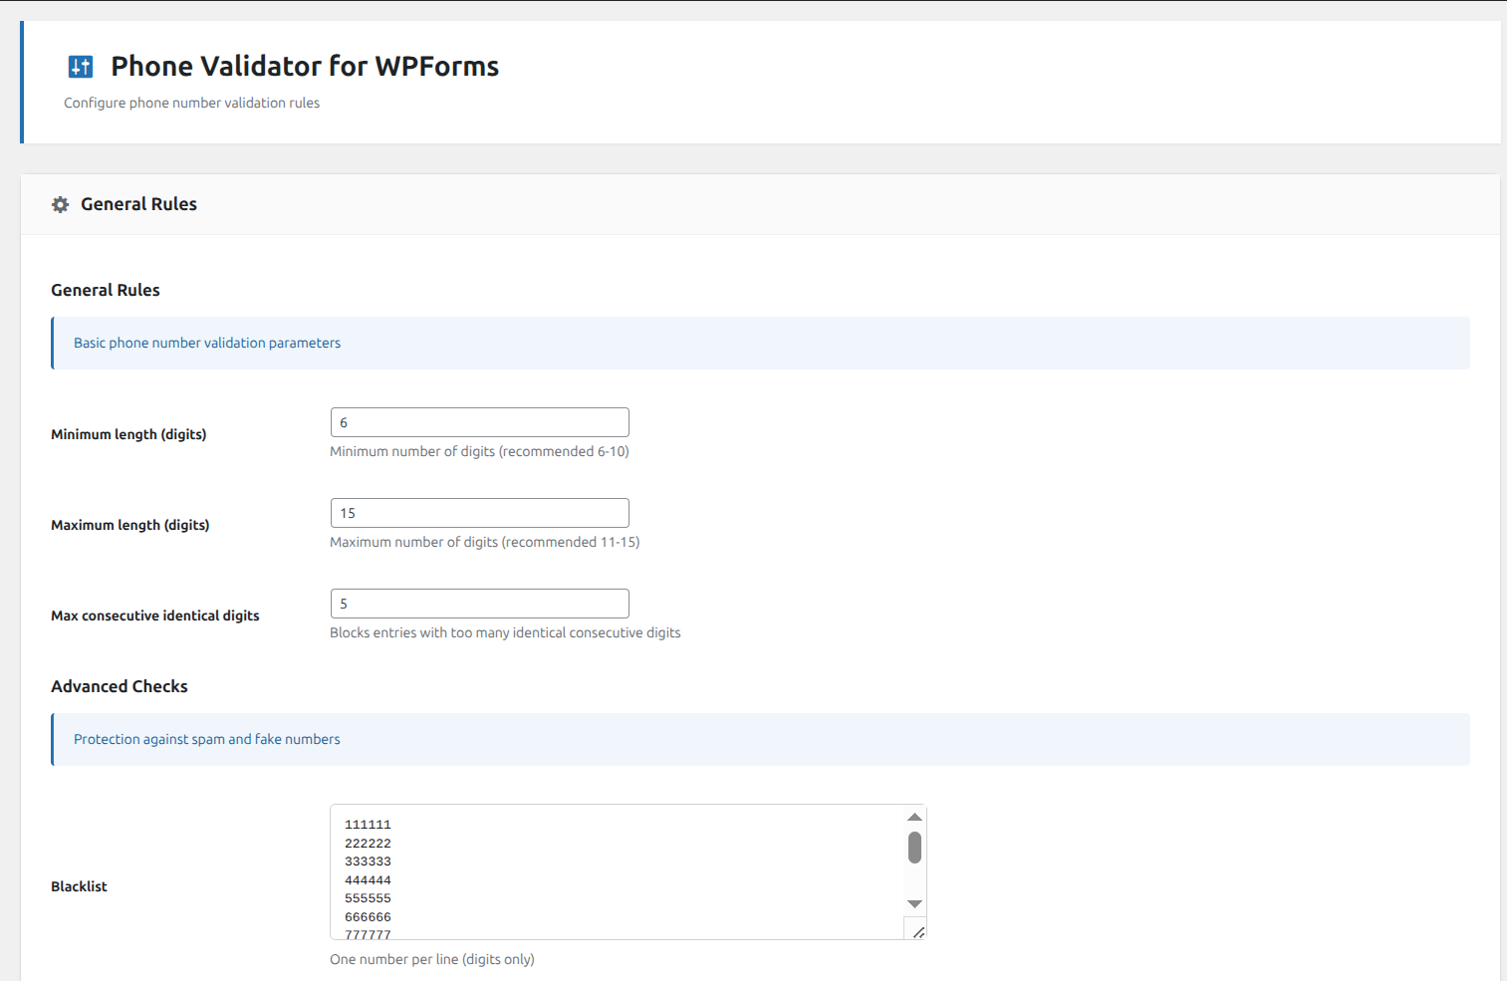
Task: Select the Minimum length input showing 6
Action: point(479,422)
